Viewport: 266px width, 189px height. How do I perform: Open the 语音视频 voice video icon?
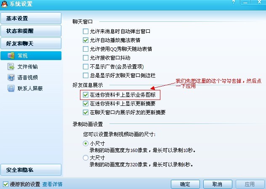tap(11, 77)
